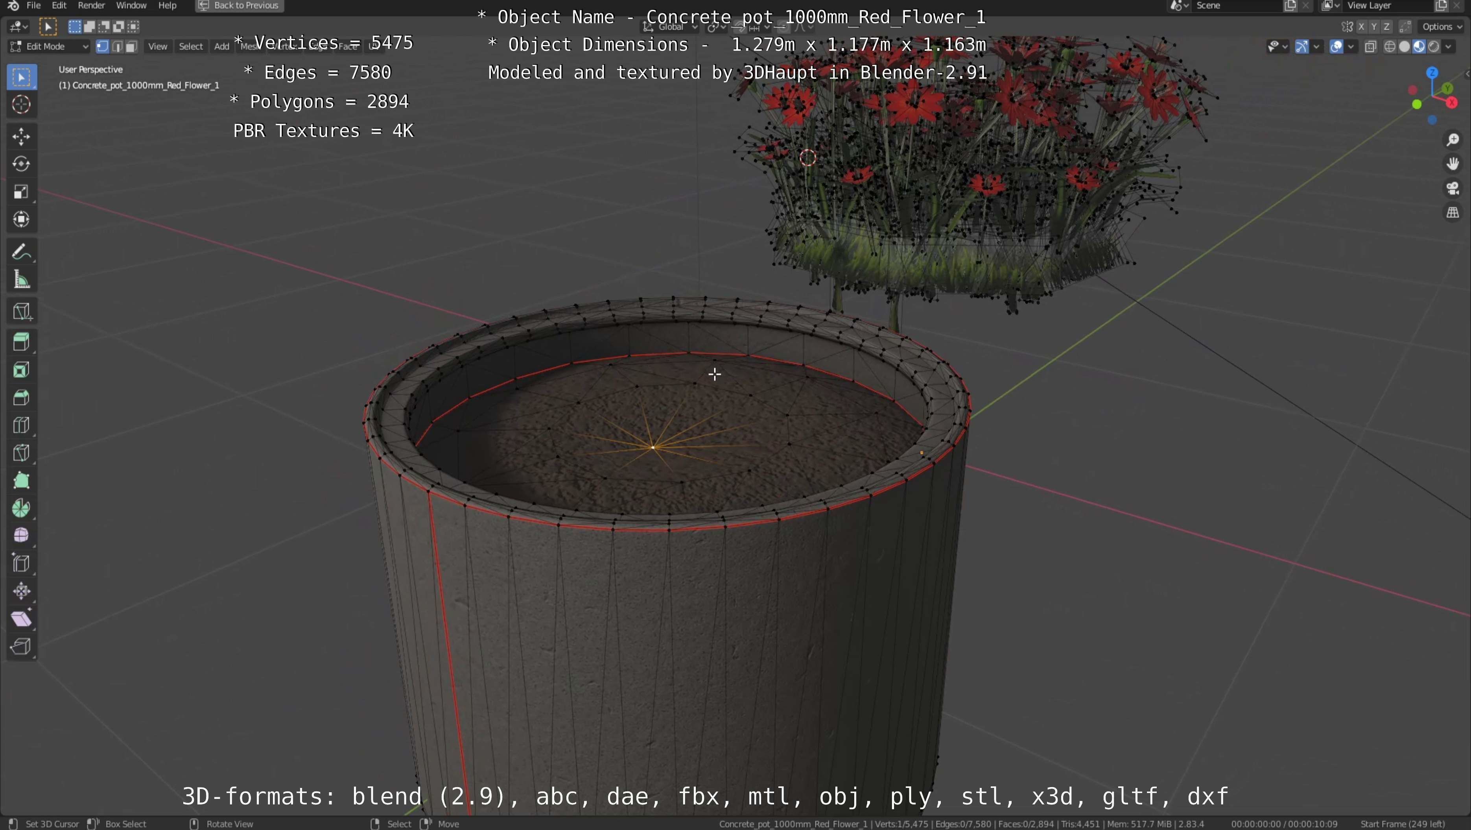
Task: Switch to wireframe viewport shading
Action: point(1390,47)
